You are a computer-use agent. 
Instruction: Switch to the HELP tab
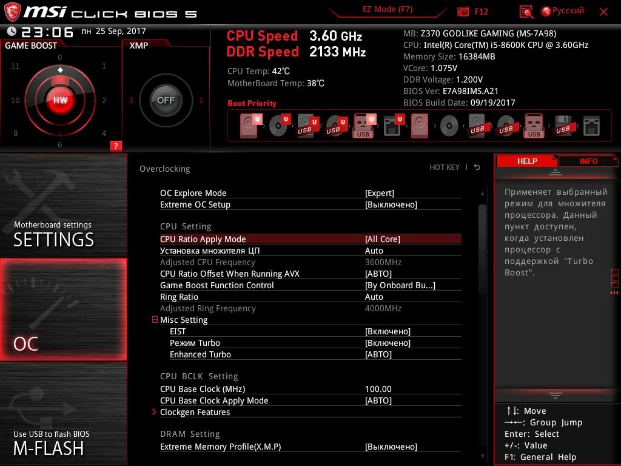tap(527, 161)
